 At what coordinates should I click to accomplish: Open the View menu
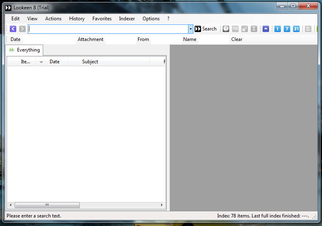pos(32,19)
